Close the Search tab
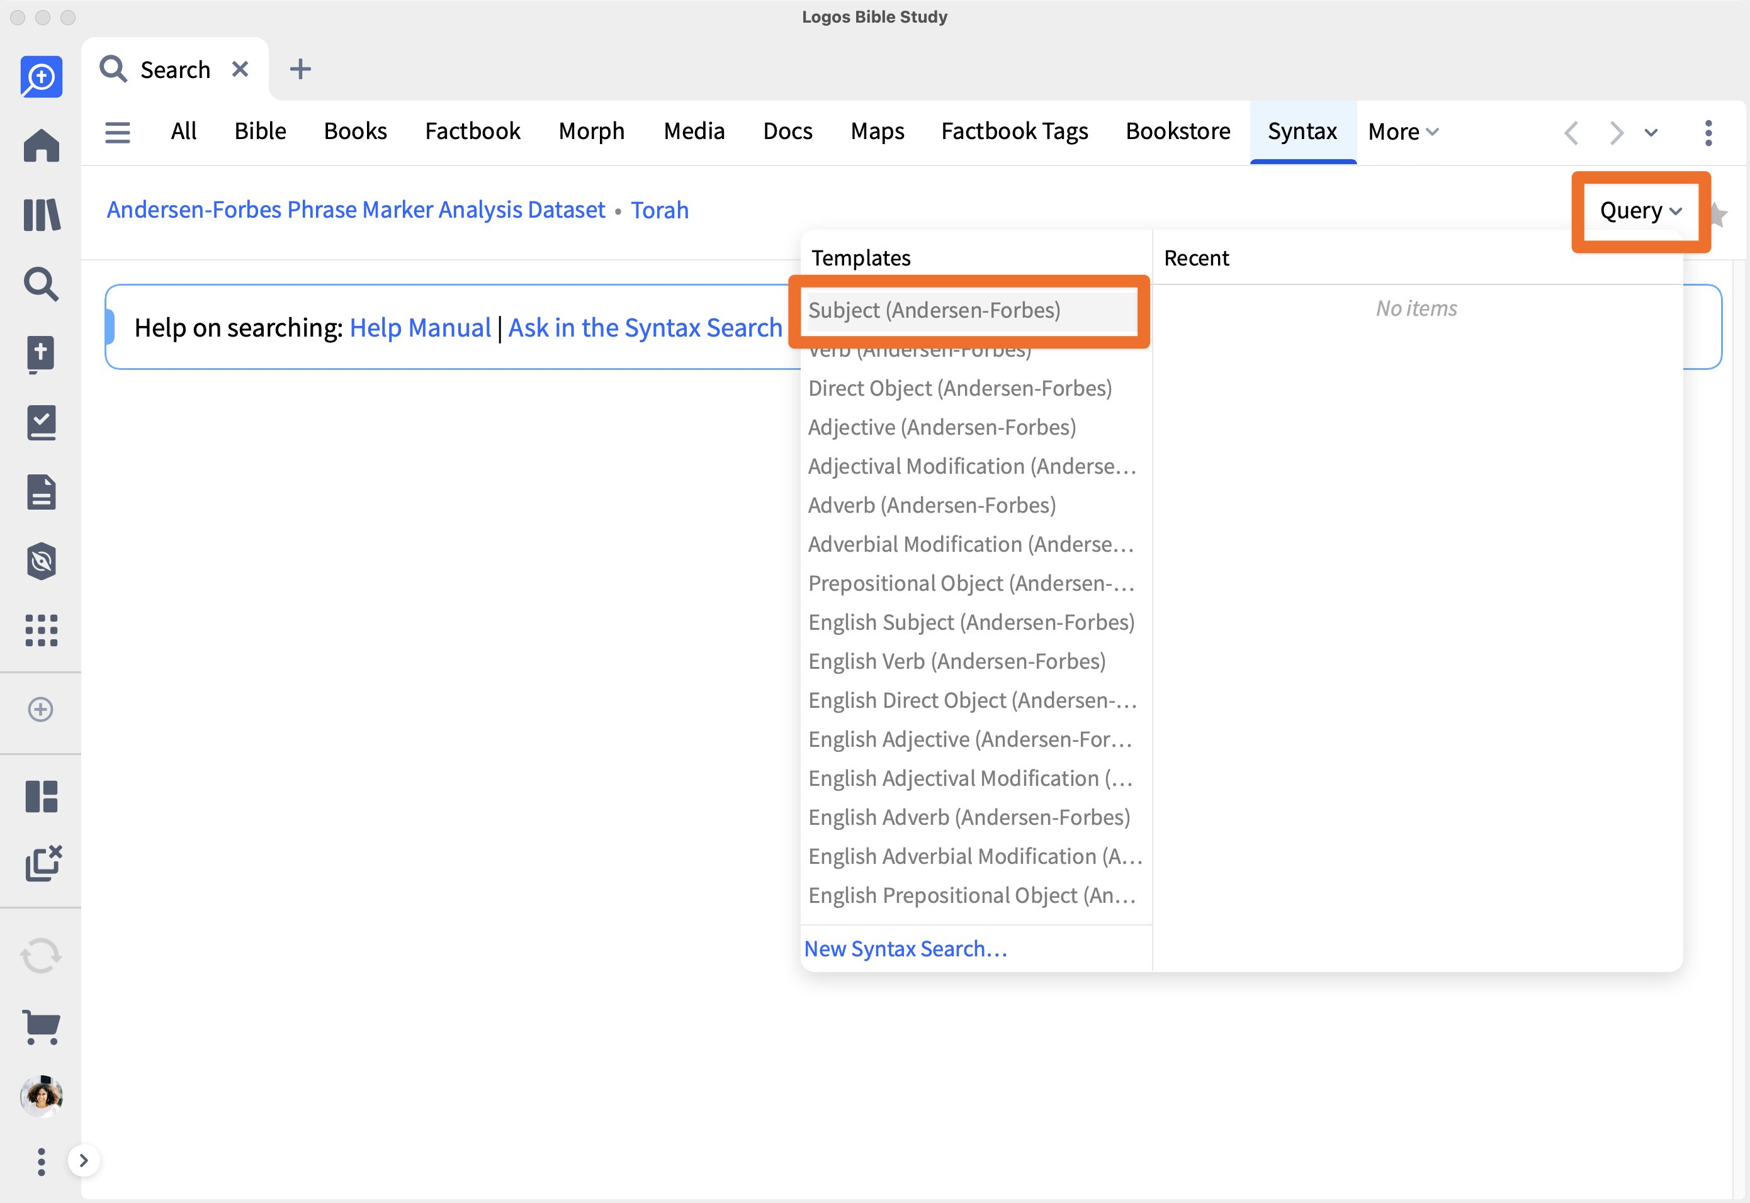 tap(240, 69)
